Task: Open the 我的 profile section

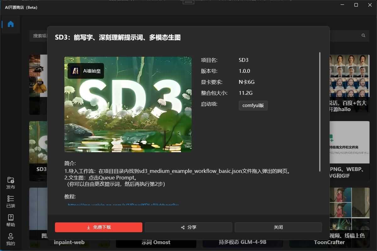Action: coord(11,240)
